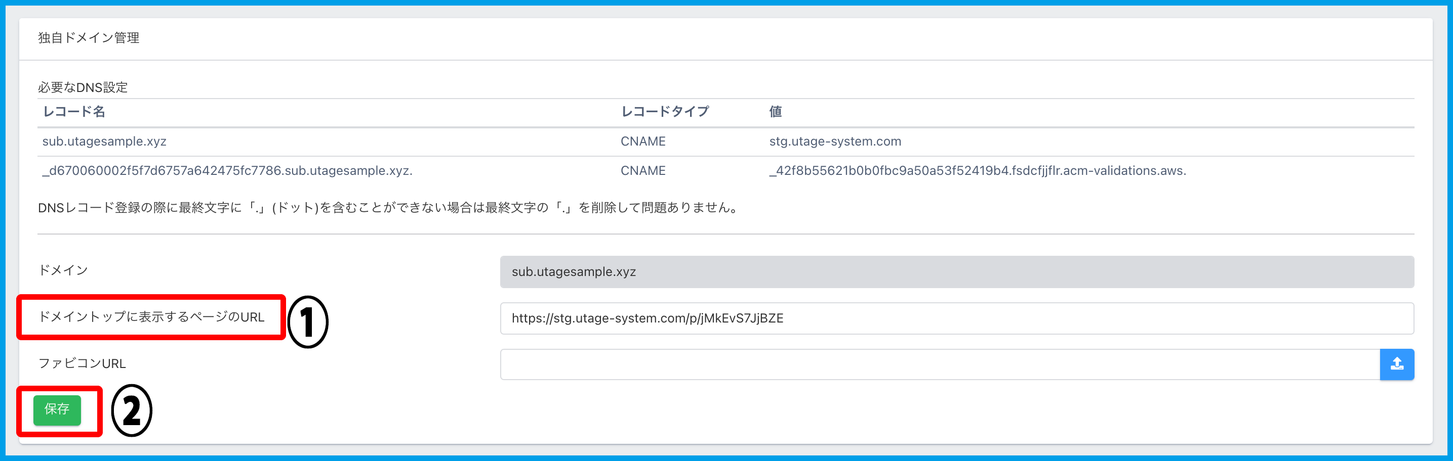
Task: Click the DNS trailing dot note text
Action: pos(389,208)
